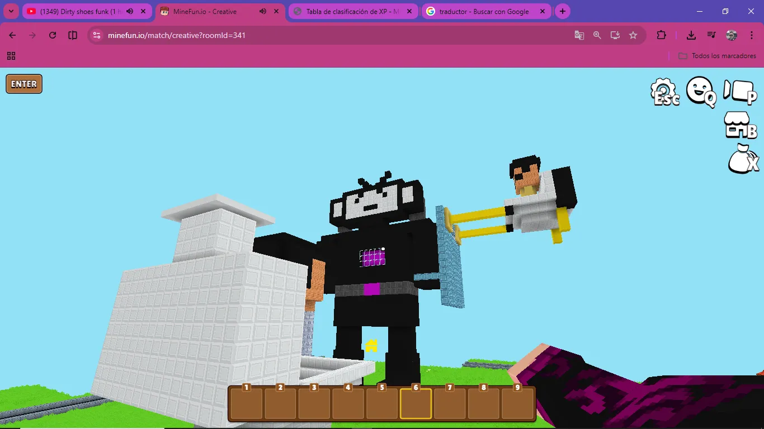Mute the MineFun.io tab audio
Screen dimensions: 764x429
point(263,12)
